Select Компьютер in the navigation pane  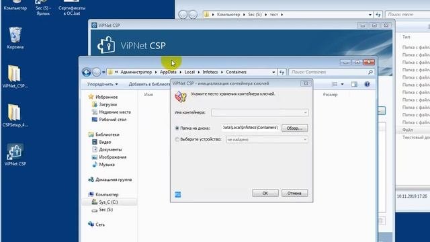tap(107, 194)
